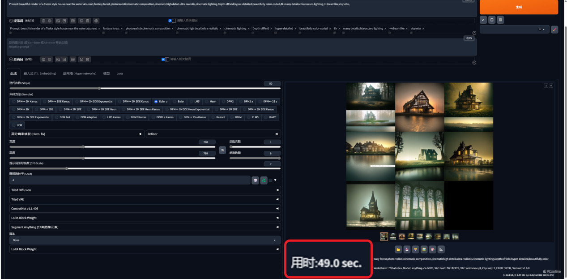Select the DDIM sampler option
567x279 pixels.
tap(238, 117)
